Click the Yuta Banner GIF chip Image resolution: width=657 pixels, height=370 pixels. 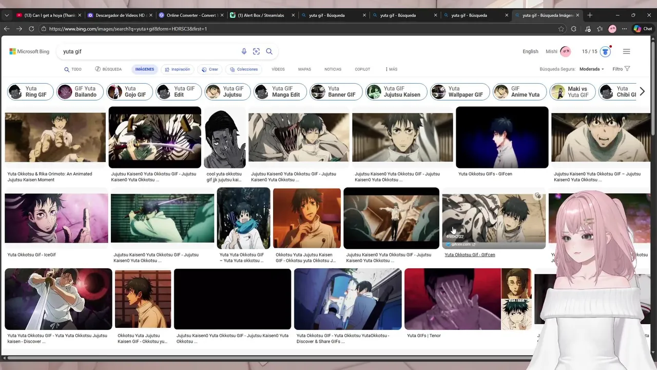pos(336,91)
